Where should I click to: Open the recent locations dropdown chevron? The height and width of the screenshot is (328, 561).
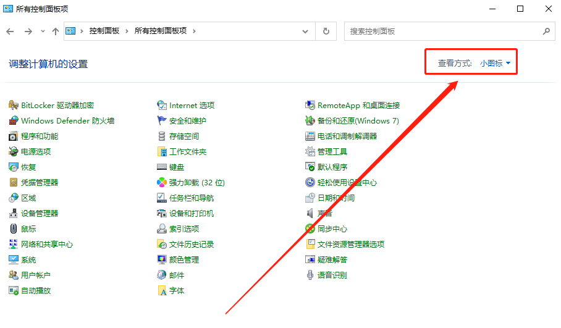[x=43, y=31]
